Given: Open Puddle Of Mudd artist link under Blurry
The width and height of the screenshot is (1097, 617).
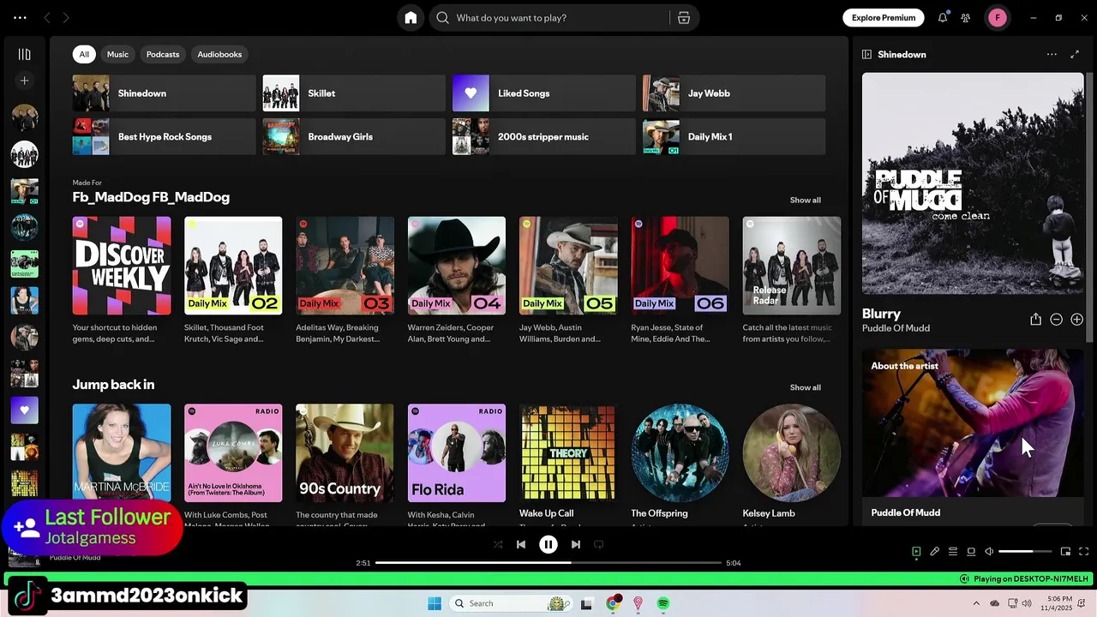Looking at the screenshot, I should point(896,328).
